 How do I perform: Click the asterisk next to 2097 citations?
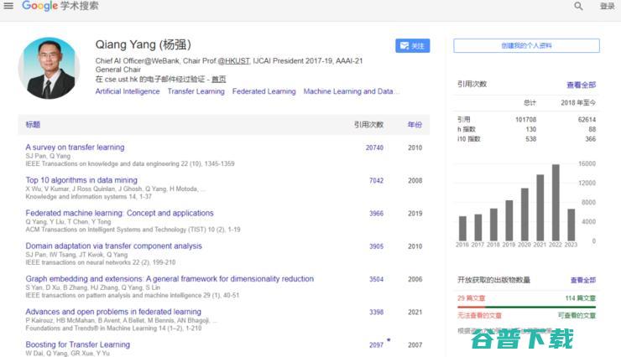pyautogui.click(x=389, y=340)
